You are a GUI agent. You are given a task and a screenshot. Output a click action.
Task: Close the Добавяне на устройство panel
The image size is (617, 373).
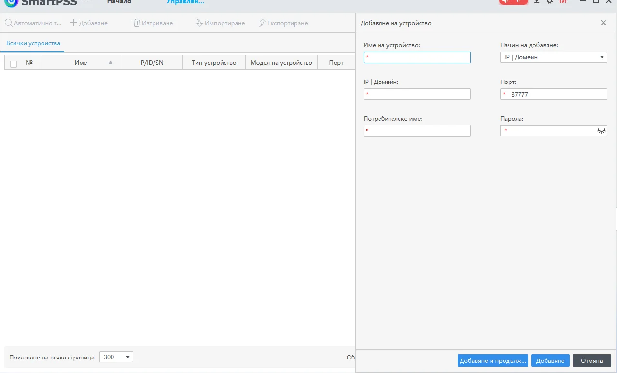coord(603,23)
